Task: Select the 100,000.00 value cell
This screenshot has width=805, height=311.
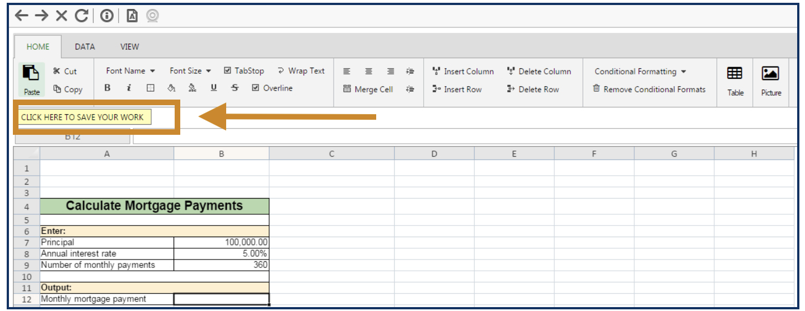Action: click(x=222, y=242)
